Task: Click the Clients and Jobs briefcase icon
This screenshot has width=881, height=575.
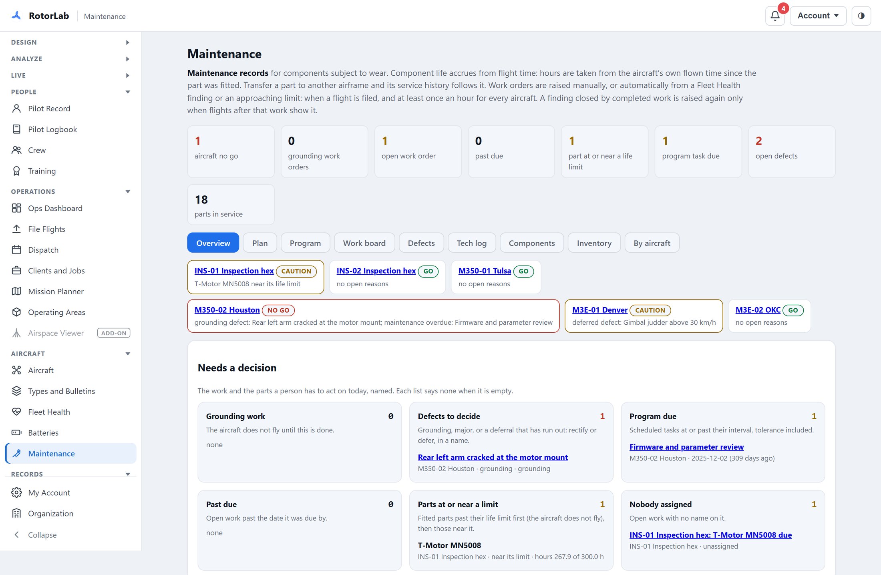Action: 16,271
